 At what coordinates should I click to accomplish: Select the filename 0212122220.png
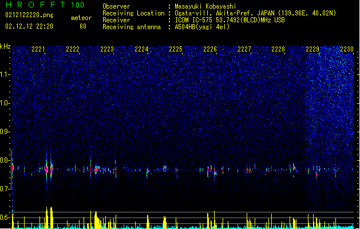click(29, 15)
